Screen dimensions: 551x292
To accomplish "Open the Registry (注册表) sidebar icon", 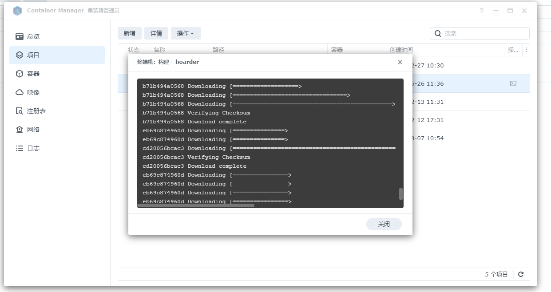I will click(20, 111).
